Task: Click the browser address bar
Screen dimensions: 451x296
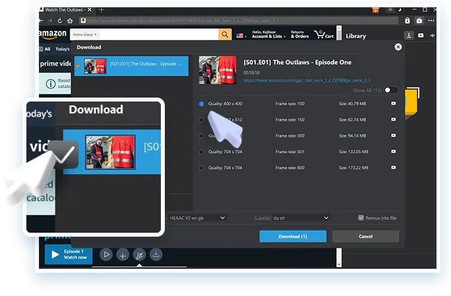Action: point(239,20)
